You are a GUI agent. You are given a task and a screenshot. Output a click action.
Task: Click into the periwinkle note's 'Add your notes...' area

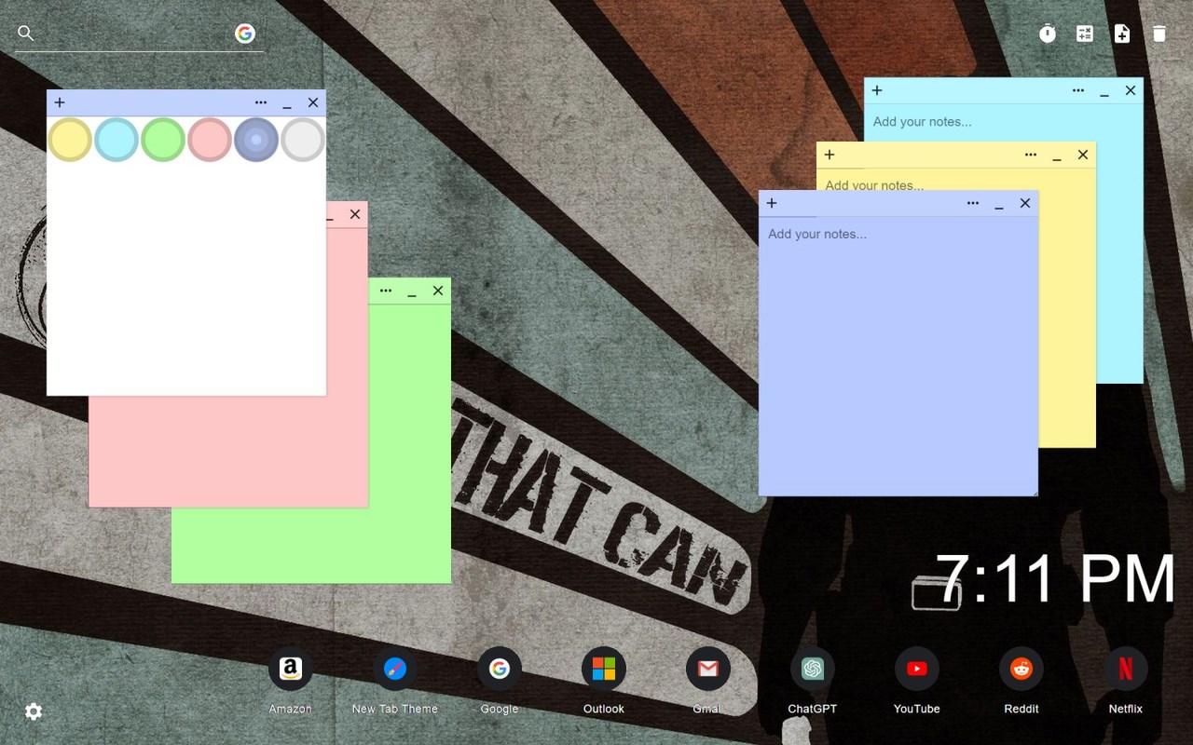pos(898,356)
